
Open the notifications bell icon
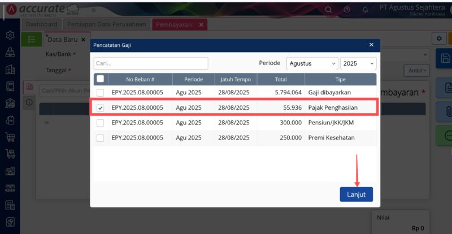tap(365, 10)
